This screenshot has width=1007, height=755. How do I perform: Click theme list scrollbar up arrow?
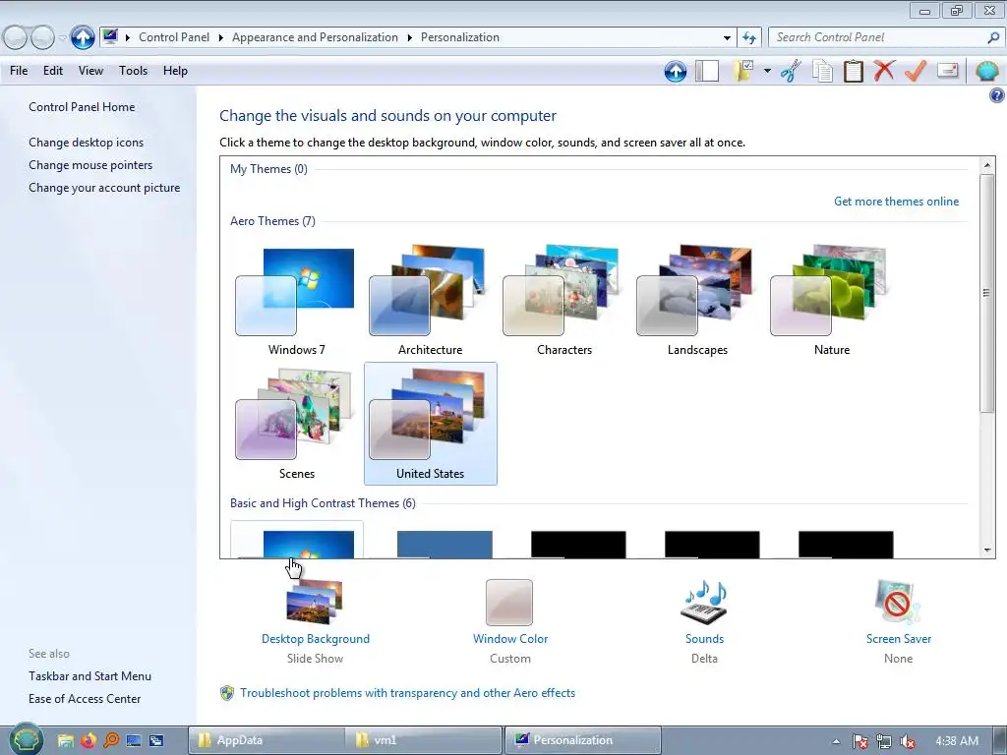point(987,165)
